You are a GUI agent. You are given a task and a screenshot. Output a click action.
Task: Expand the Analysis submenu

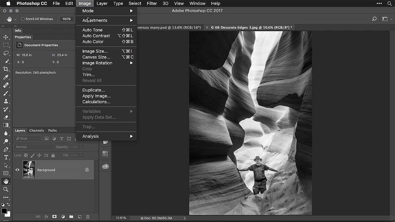click(x=106, y=136)
